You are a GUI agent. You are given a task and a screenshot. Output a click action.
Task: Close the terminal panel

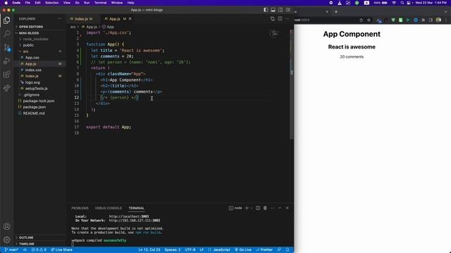(287, 208)
